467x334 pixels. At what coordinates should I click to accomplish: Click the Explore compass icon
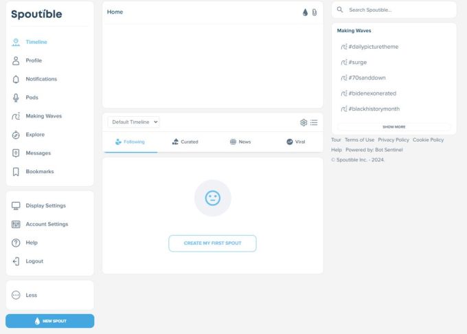16,135
